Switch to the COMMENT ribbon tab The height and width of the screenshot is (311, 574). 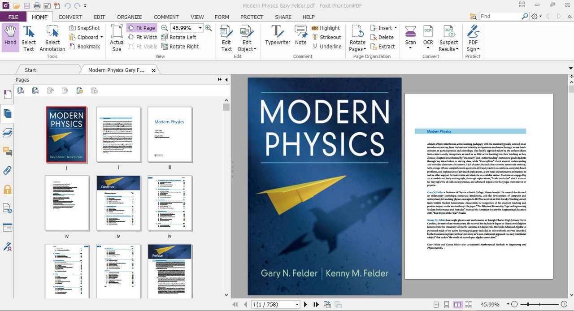pyautogui.click(x=166, y=17)
